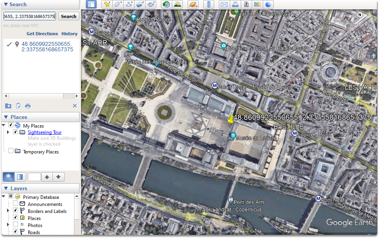Expand the Sightseeing Tour folder
The height and width of the screenshot is (238, 379).
point(8,132)
